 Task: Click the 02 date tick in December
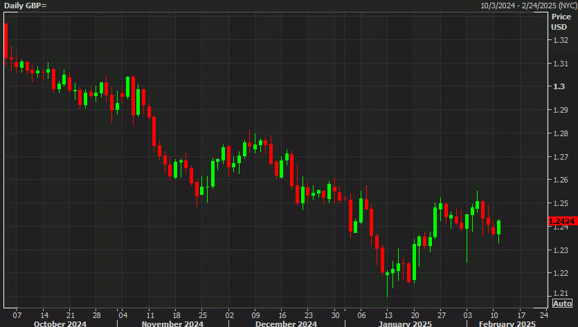(229, 315)
